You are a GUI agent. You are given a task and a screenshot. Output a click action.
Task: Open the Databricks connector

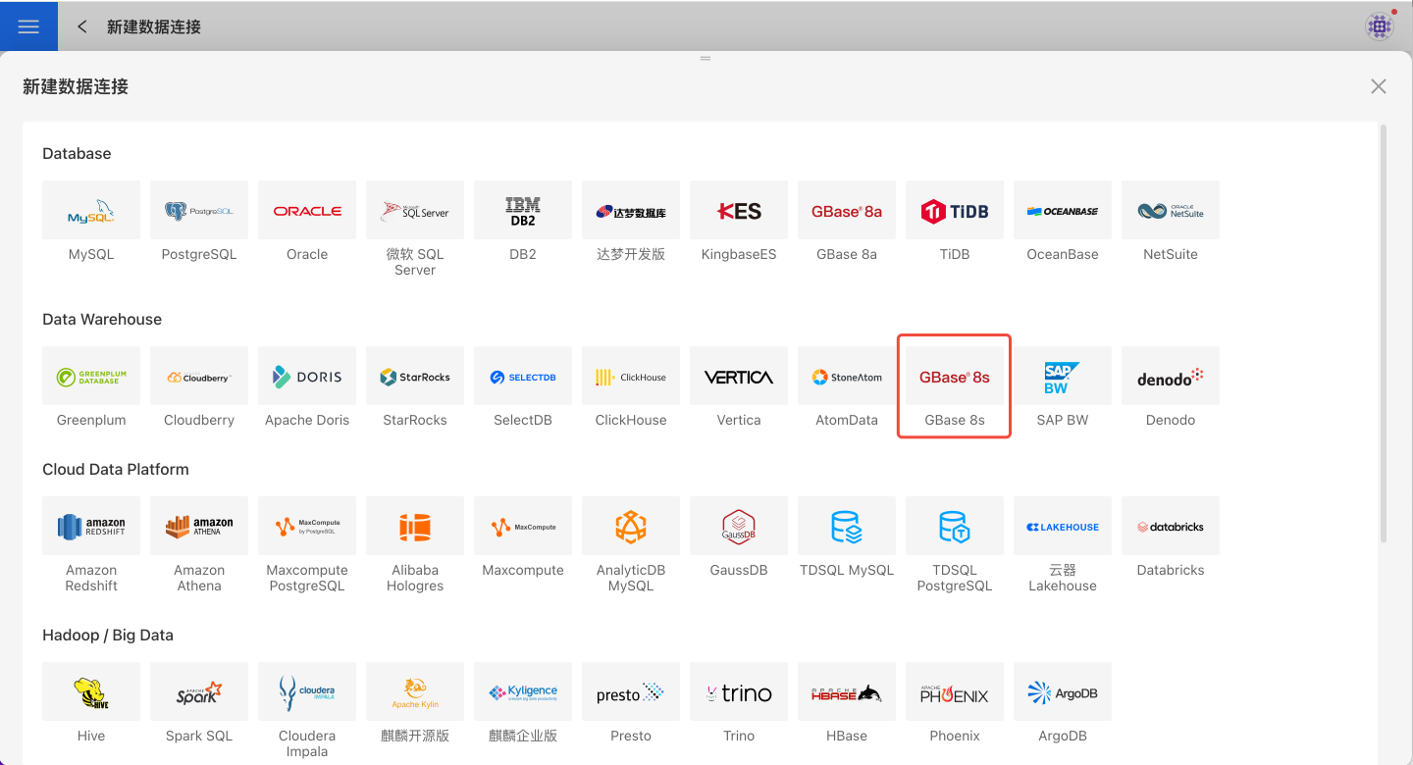[1171, 527]
